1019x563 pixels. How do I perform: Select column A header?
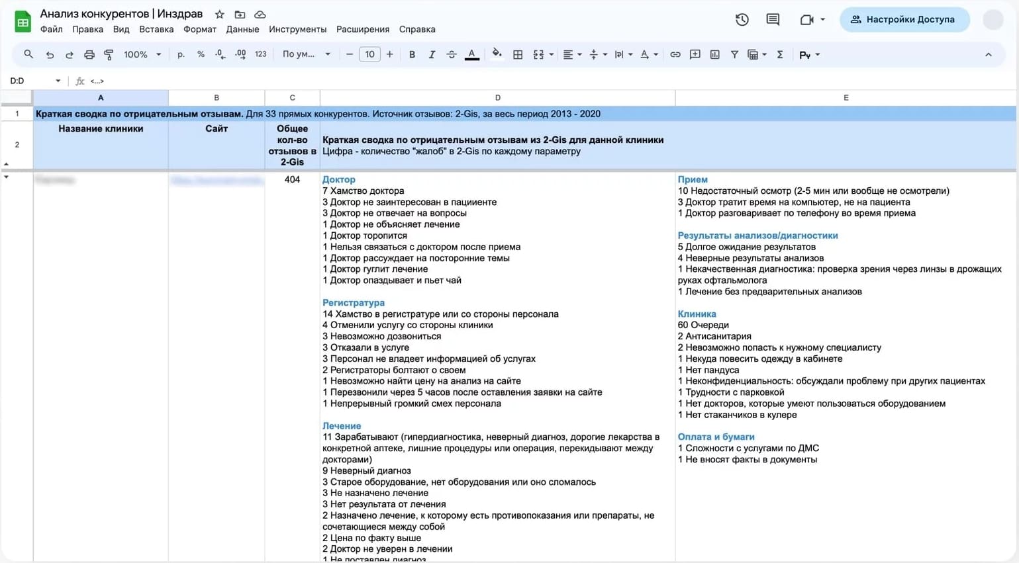point(101,97)
